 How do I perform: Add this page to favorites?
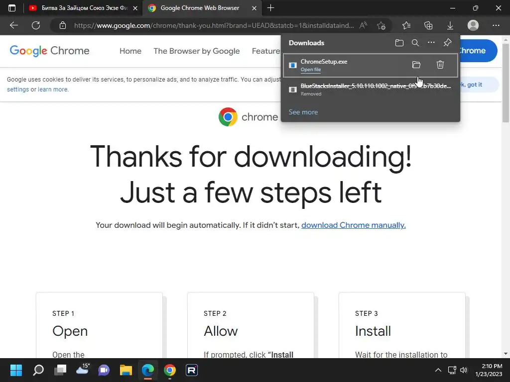coord(381,25)
